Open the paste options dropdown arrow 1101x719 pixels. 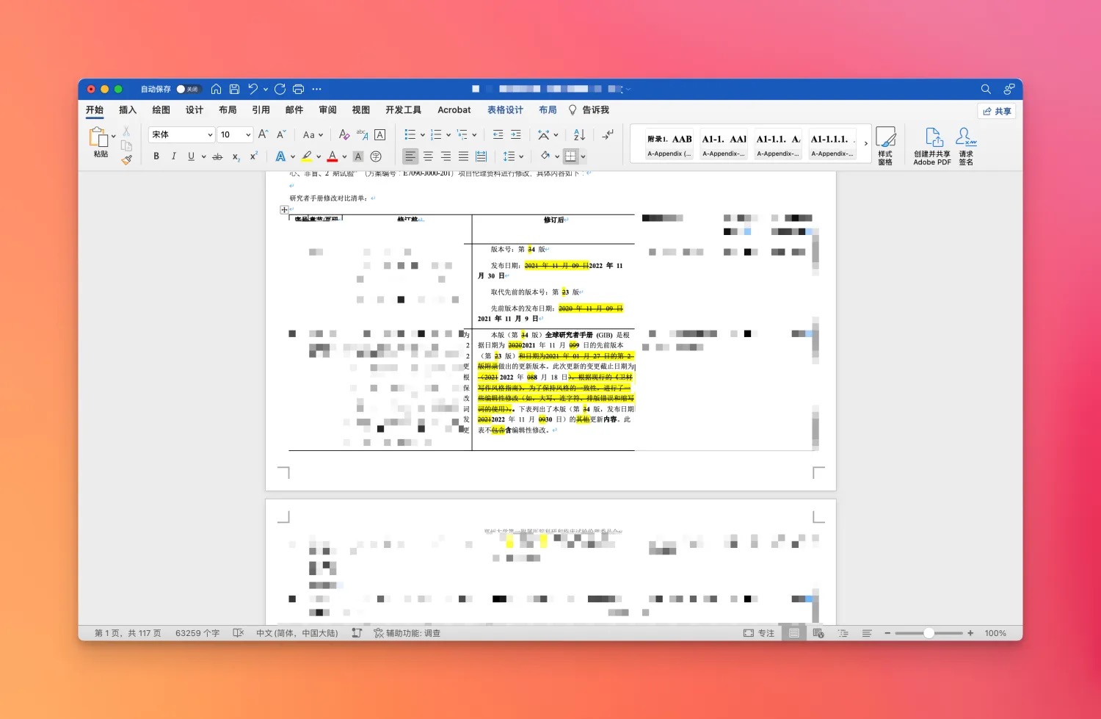pos(113,136)
